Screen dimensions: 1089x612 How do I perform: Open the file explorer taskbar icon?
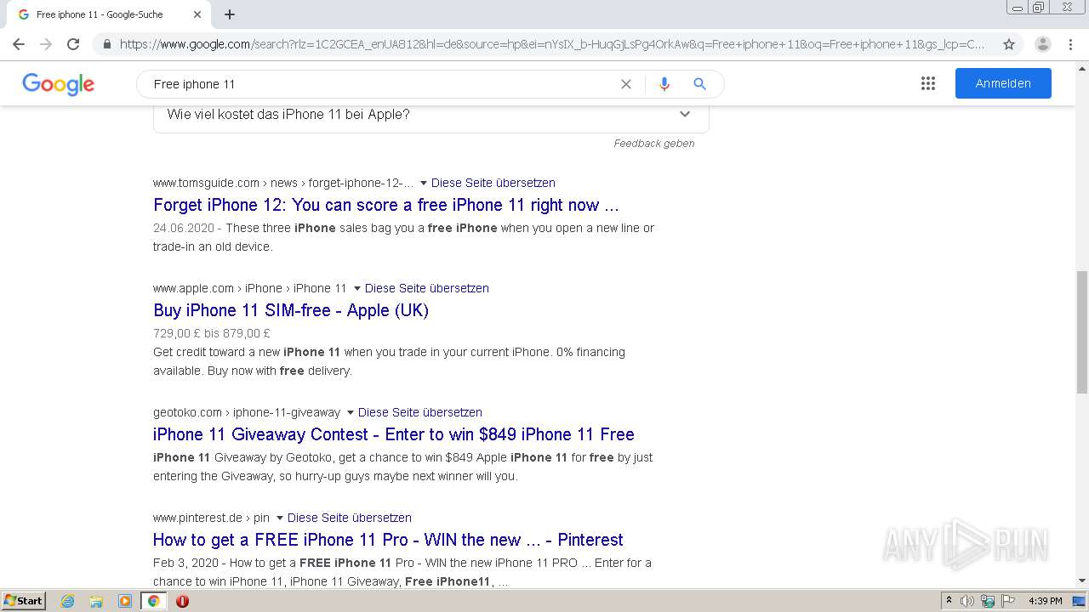[96, 601]
